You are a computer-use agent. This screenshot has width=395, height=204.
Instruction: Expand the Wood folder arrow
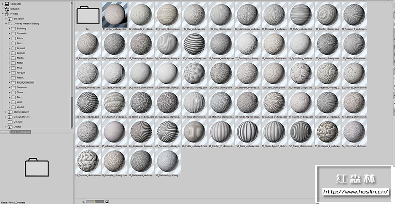coord(9,107)
